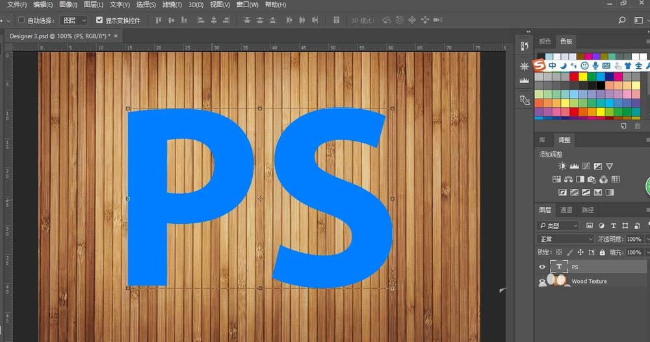
Task: Switch to the 颜色 panel tab
Action: 545,41
